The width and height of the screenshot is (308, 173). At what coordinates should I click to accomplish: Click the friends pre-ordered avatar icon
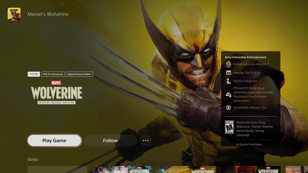228,64
